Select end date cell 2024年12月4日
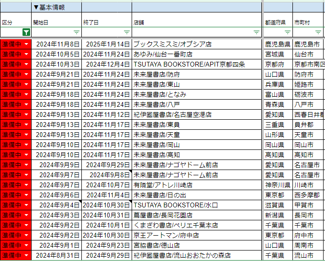325x262 pixels. tap(107, 64)
